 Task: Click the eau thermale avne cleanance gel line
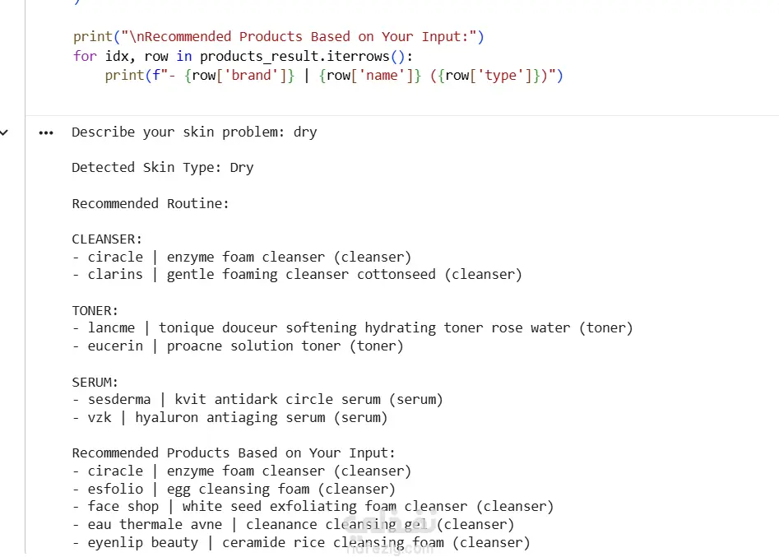tap(293, 524)
